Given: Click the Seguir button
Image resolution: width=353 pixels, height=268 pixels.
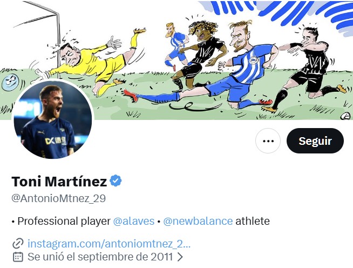Looking at the screenshot, I should tap(315, 141).
